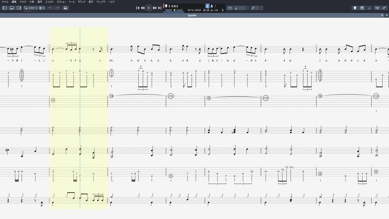The image size is (389, 219).
Task: Toggle the count-in hourglass button
Action: (x=207, y=6)
